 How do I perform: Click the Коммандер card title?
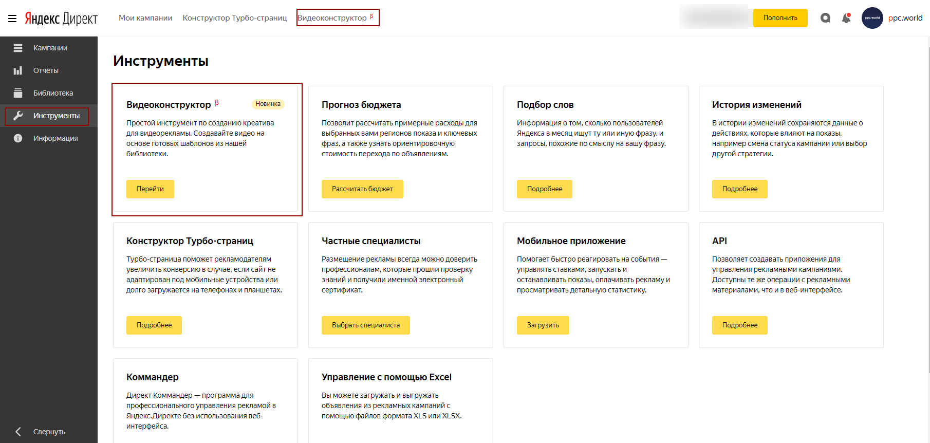pos(153,377)
